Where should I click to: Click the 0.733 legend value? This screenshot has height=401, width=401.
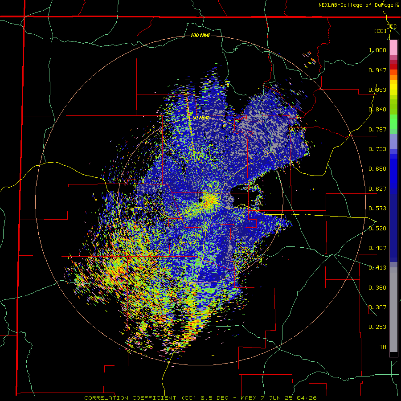377,149
